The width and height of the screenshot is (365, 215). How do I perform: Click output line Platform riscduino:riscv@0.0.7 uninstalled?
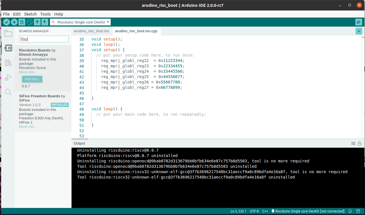click(127, 156)
